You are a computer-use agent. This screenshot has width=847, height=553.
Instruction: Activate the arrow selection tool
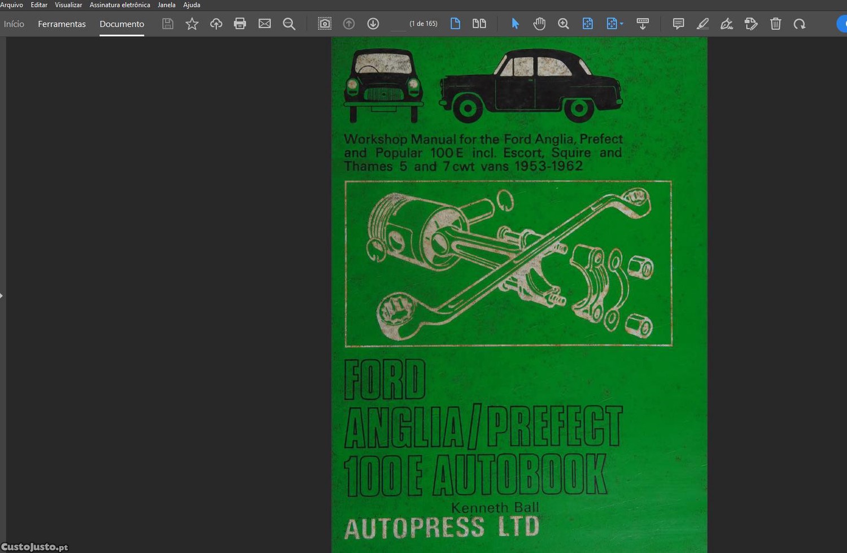pos(515,24)
